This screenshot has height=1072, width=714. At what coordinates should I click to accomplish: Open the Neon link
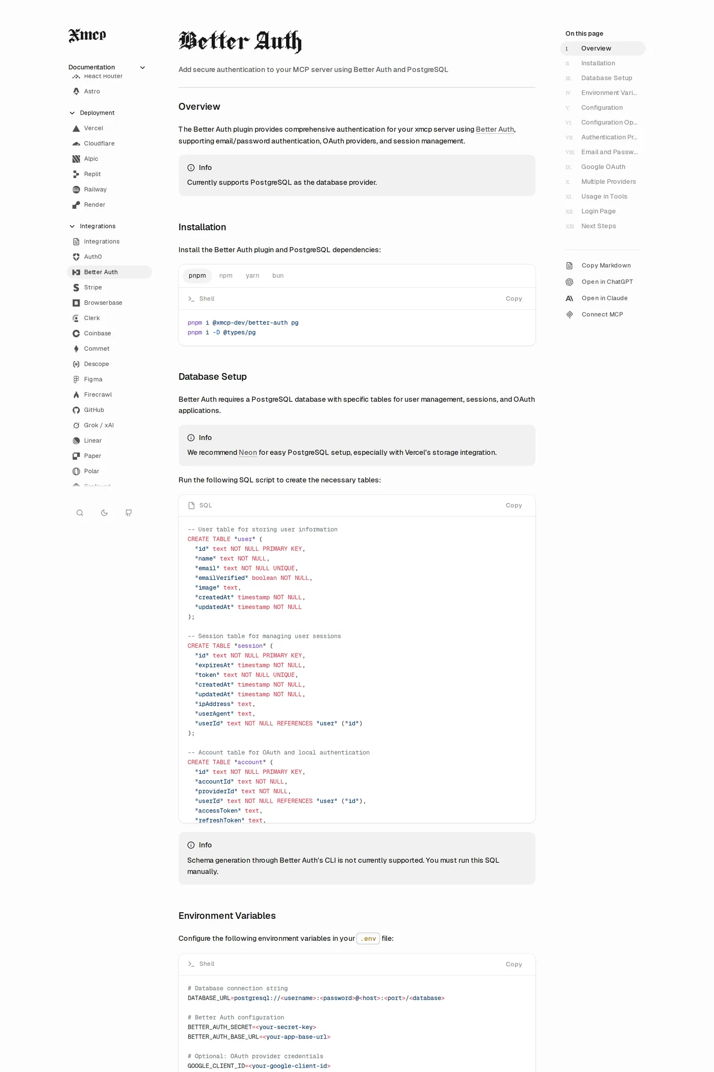[248, 453]
